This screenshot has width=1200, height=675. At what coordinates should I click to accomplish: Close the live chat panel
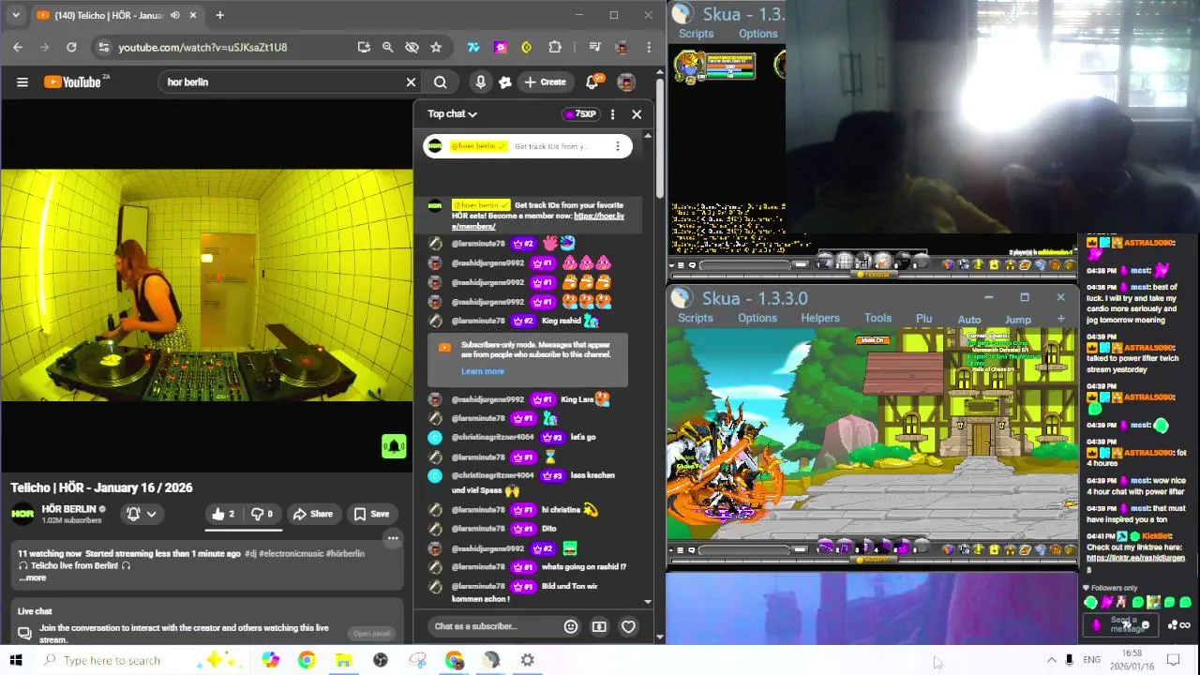tap(637, 114)
